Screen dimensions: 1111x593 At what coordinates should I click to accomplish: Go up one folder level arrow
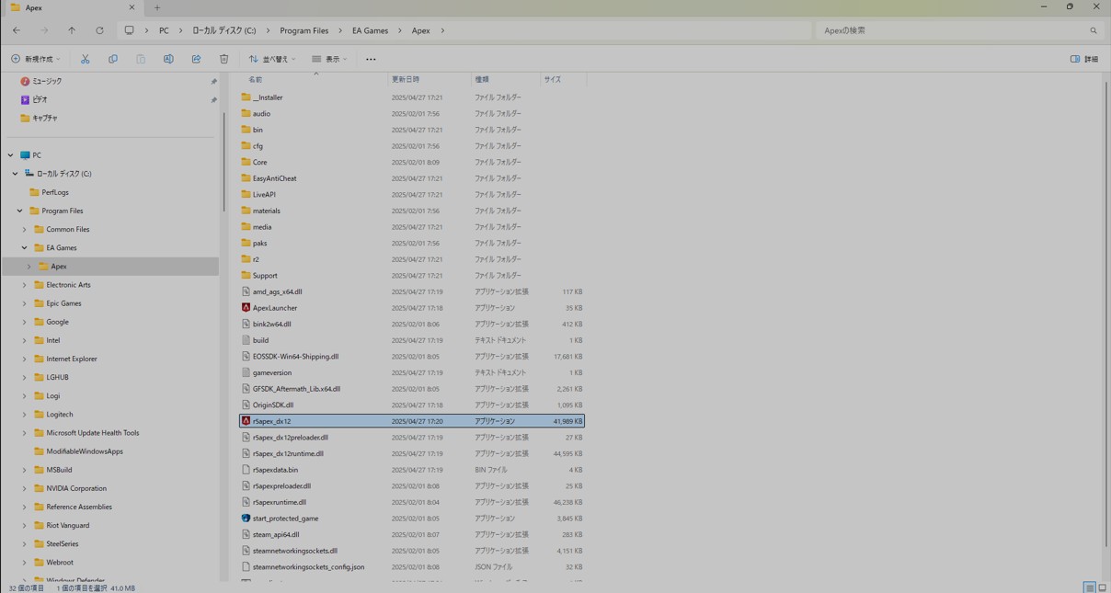tap(72, 30)
